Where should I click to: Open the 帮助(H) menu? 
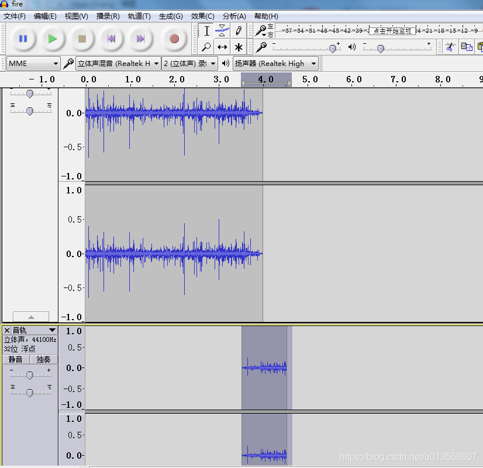266,16
